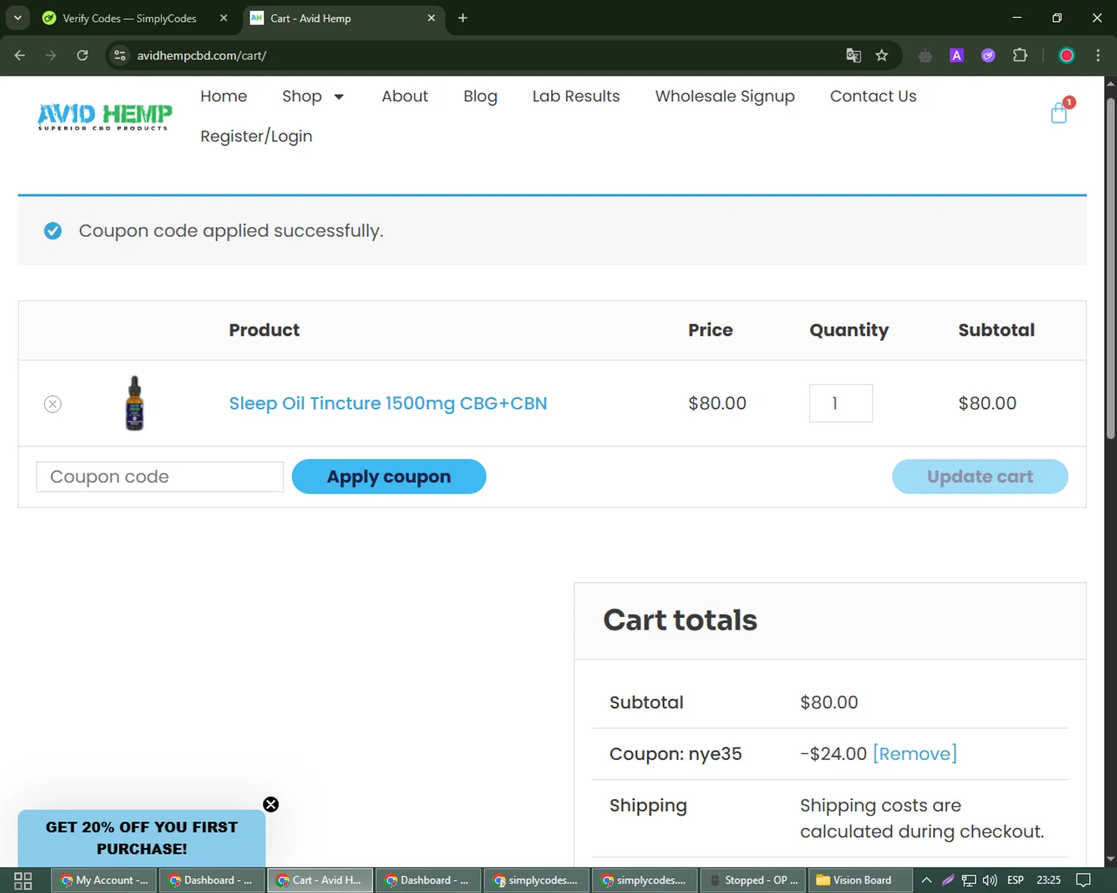Click the quantity input box

pos(841,403)
